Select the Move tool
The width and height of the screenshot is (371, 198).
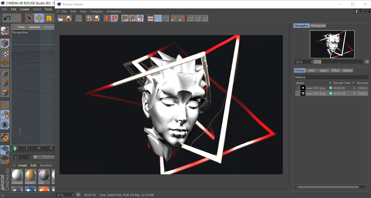[x=39, y=18]
